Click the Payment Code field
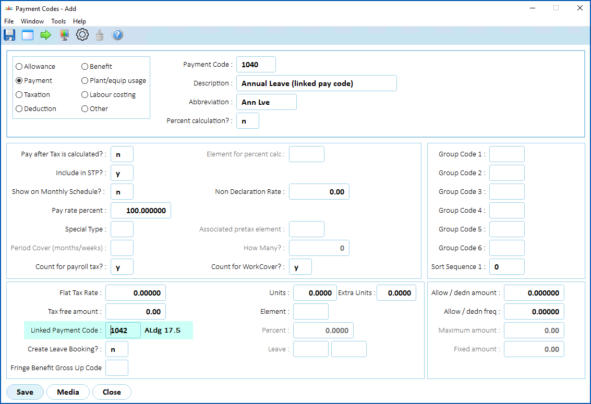 click(256, 65)
